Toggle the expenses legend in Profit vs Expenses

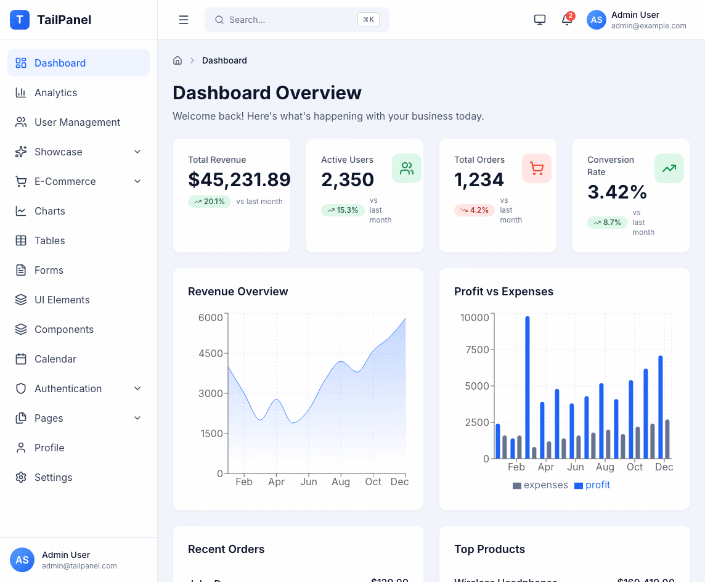pyautogui.click(x=540, y=485)
